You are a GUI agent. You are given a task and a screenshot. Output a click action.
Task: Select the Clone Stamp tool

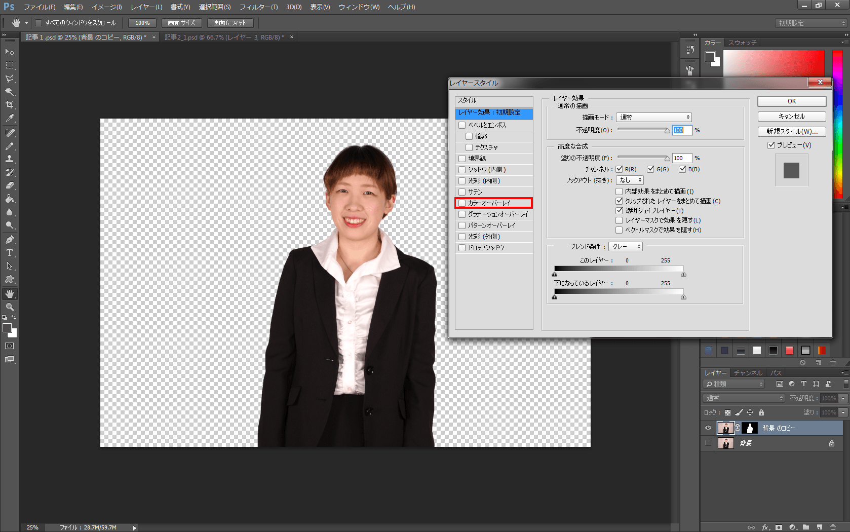click(x=10, y=159)
